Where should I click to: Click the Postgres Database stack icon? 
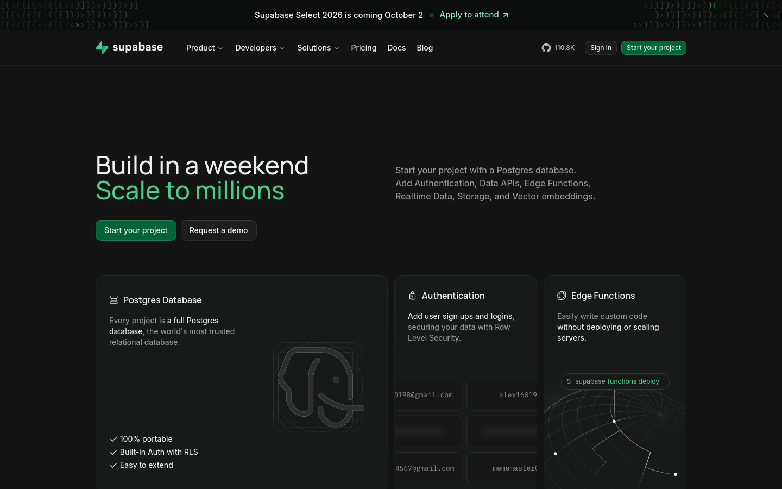pyautogui.click(x=114, y=300)
